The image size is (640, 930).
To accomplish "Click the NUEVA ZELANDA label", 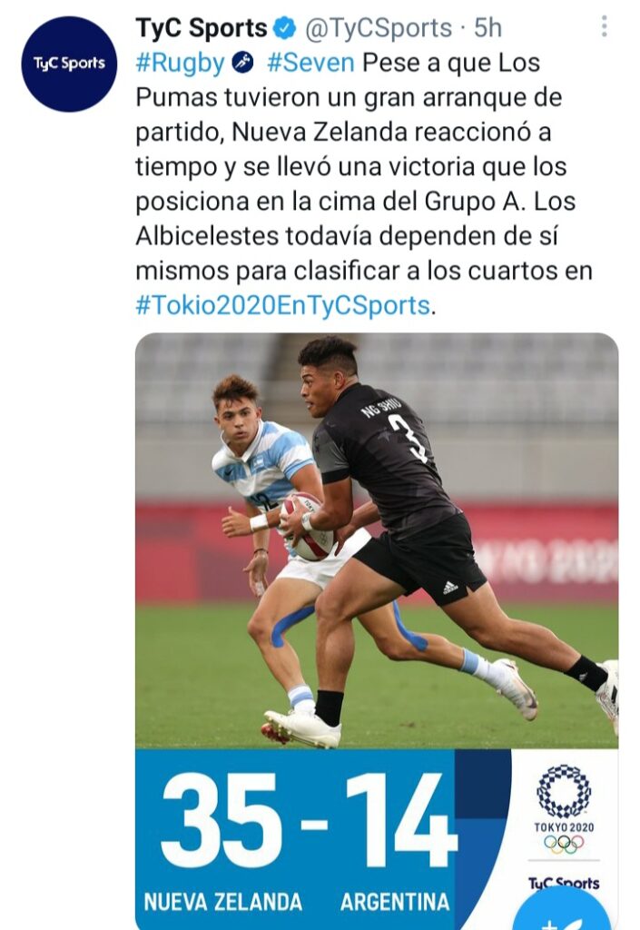I will coord(223,902).
